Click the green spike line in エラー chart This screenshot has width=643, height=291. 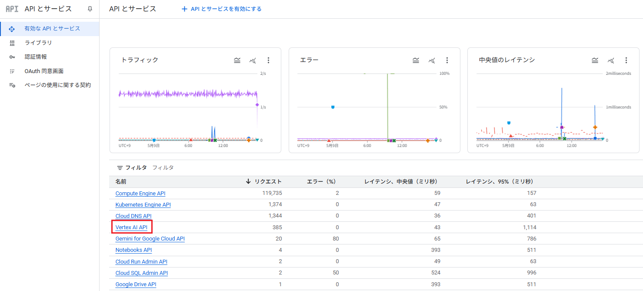(x=387, y=107)
